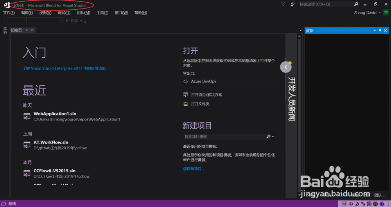Open the collapsed 状态 side tab
This screenshot has height=207, width=391.
tap(5, 30)
